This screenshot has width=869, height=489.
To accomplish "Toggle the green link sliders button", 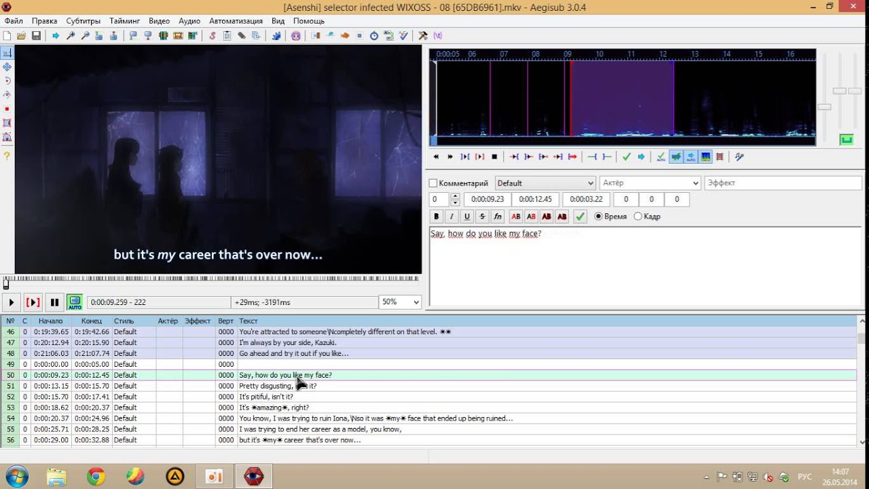I will (846, 140).
